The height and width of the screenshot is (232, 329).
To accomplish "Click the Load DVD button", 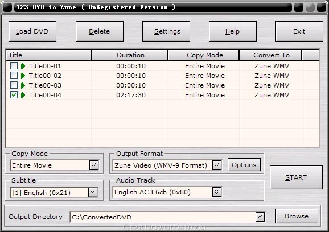I will point(32,31).
